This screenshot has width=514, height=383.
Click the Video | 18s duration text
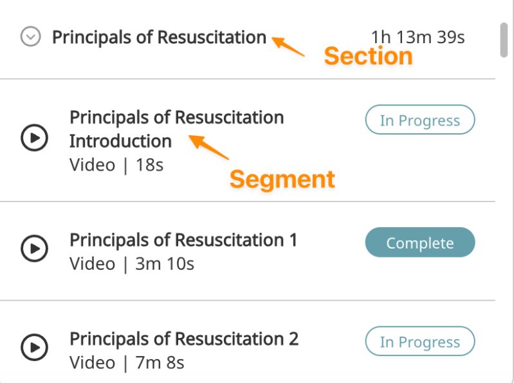point(116,165)
